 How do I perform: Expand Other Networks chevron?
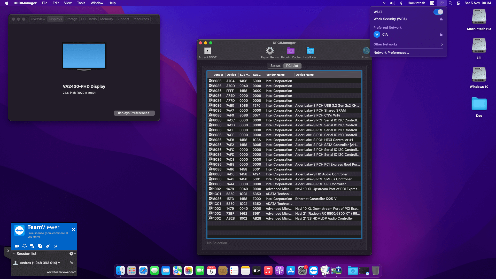click(x=442, y=44)
